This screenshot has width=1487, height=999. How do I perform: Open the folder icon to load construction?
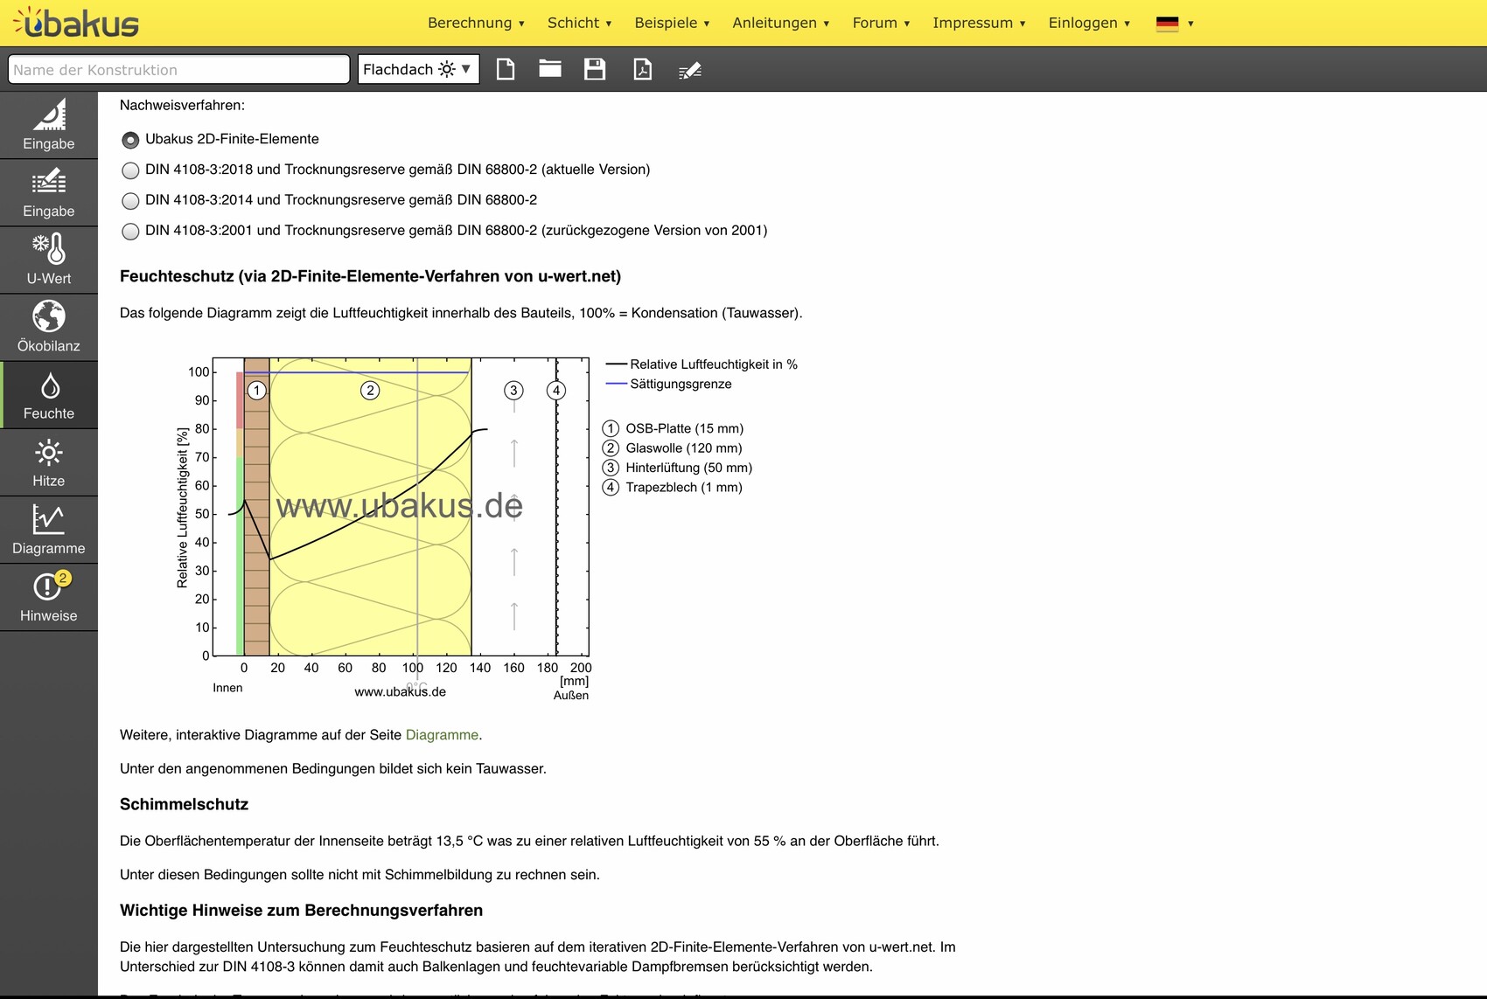click(x=550, y=69)
